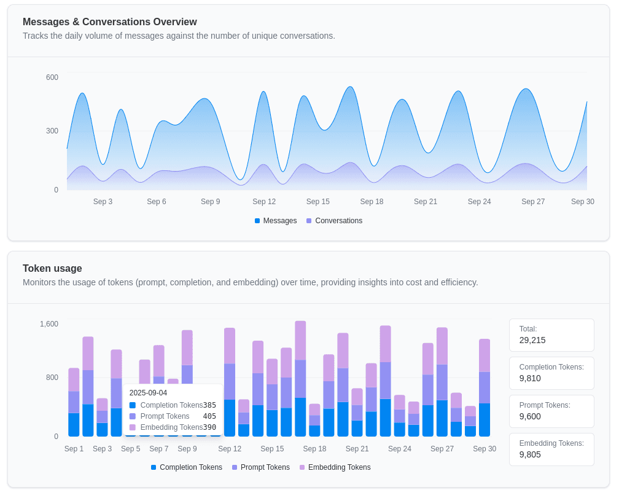619x495 pixels.
Task: Select the Sep 27 stacked bar in Token usage
Action: point(442,382)
